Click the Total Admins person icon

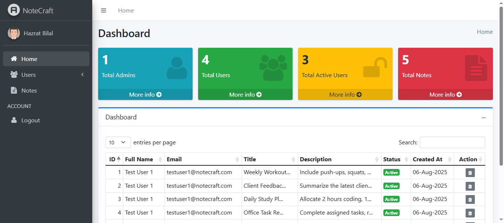(x=177, y=68)
